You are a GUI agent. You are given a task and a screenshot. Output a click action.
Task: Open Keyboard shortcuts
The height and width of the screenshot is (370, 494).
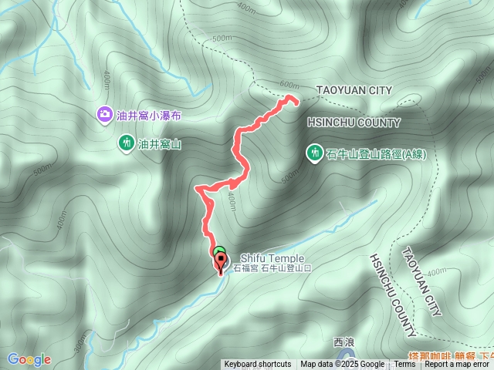click(258, 365)
